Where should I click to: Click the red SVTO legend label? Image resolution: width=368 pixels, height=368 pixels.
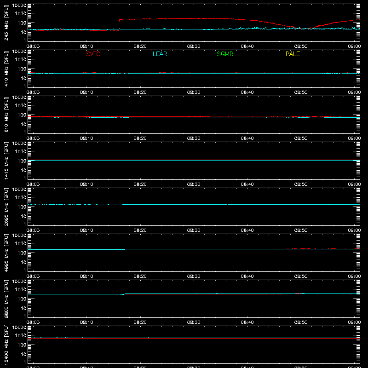[x=93, y=54]
